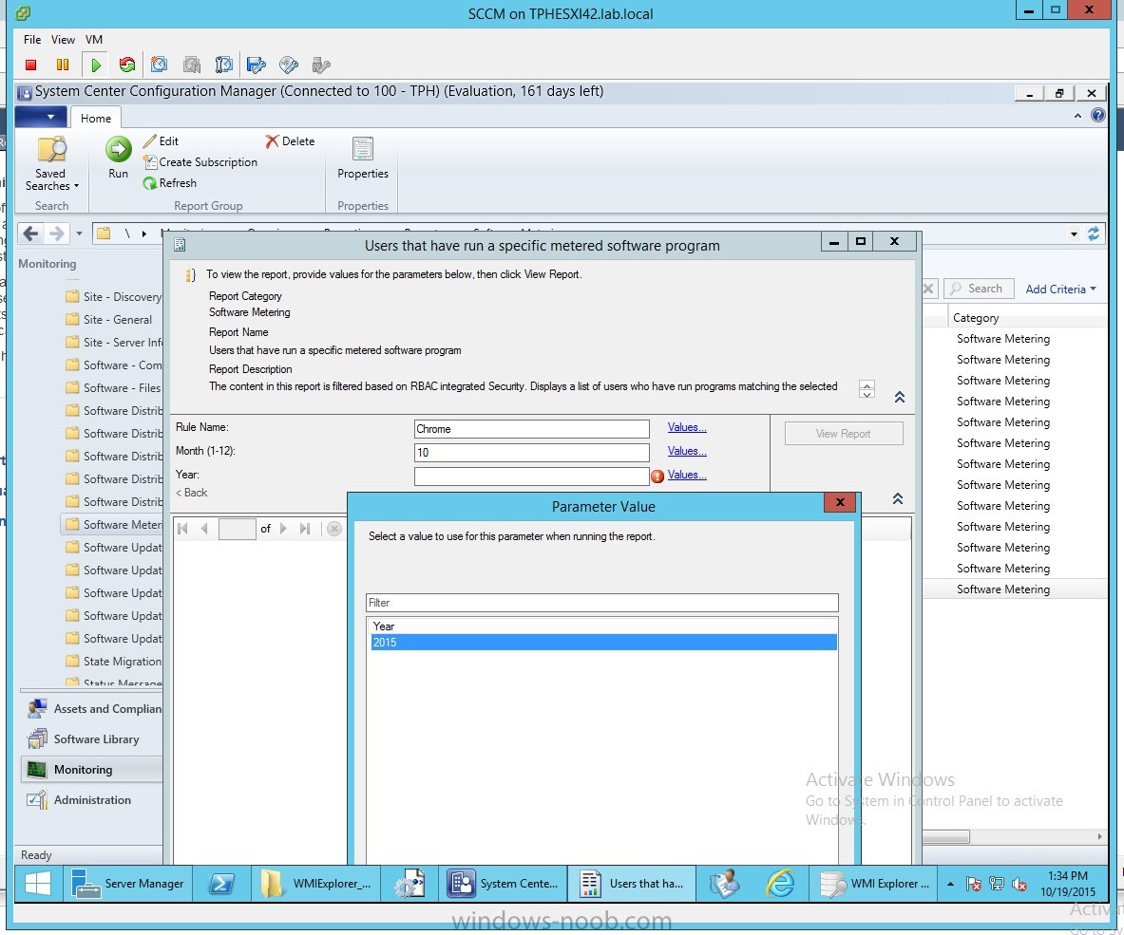
Task: Open report Properties from the ribbon
Action: coord(363,159)
